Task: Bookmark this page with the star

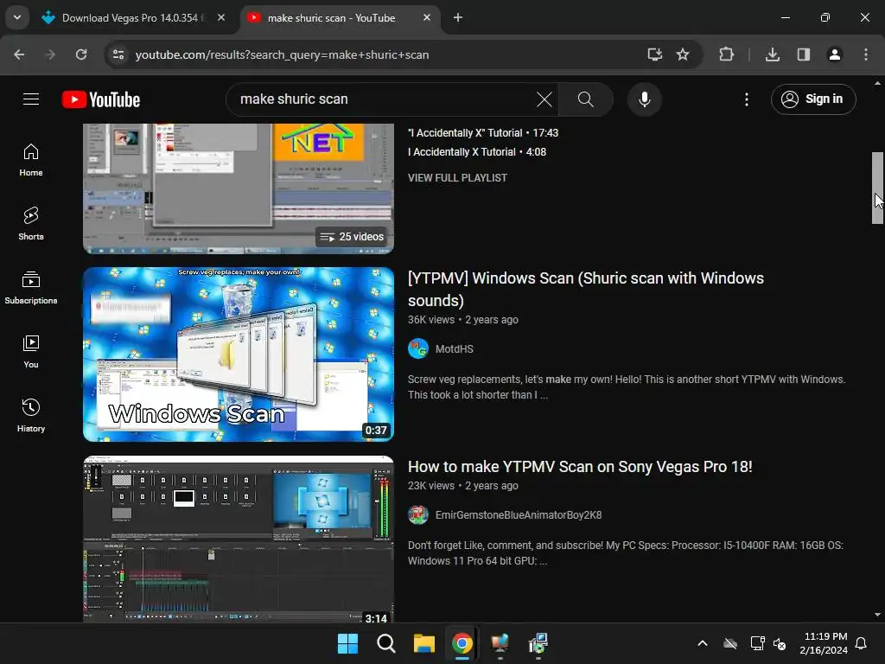Action: point(683,54)
